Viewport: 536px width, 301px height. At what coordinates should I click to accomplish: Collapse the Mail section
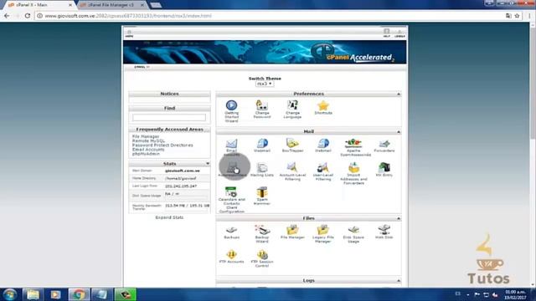click(x=399, y=132)
